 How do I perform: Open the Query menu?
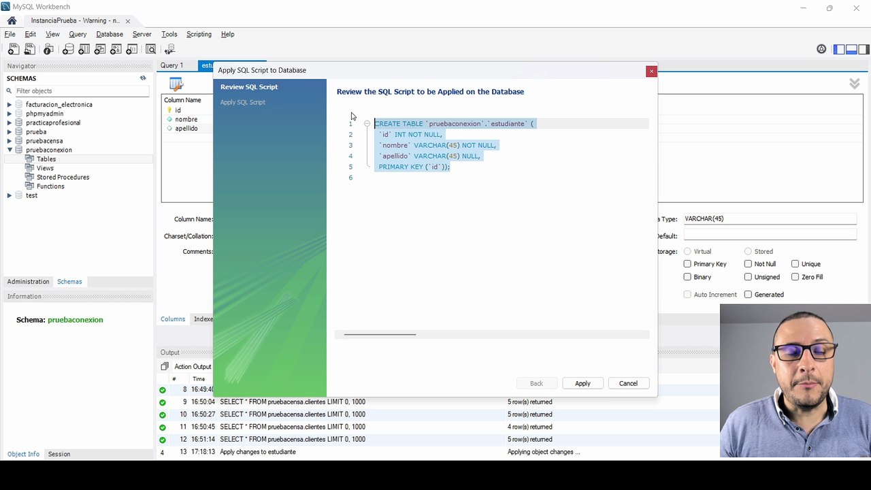[78, 34]
